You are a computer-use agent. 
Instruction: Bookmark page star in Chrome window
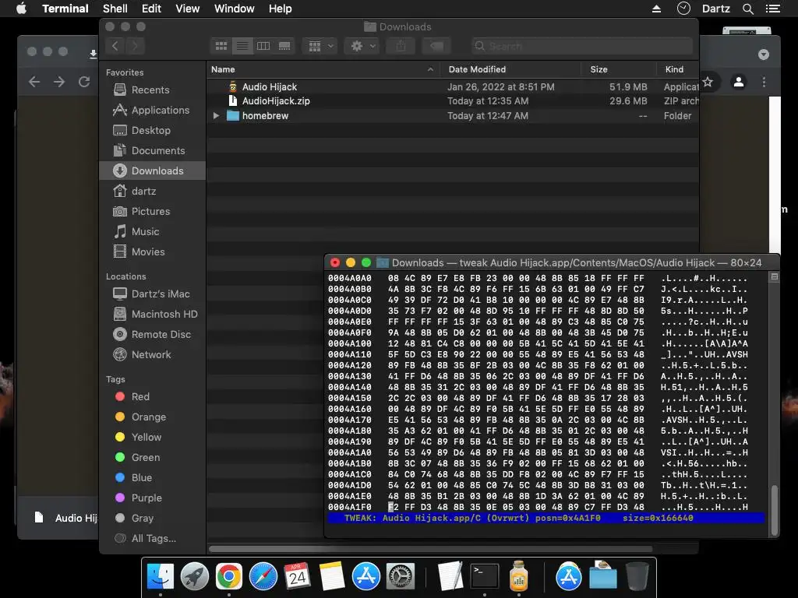(708, 82)
